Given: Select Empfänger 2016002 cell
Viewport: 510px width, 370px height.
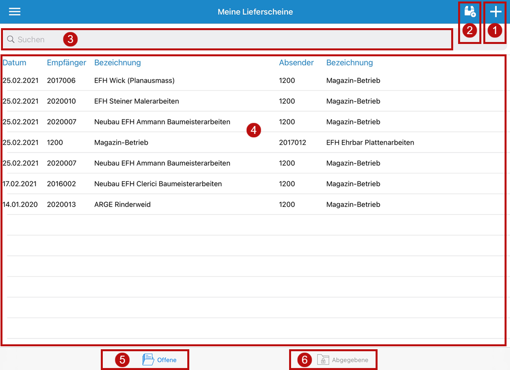Looking at the screenshot, I should coord(61,184).
